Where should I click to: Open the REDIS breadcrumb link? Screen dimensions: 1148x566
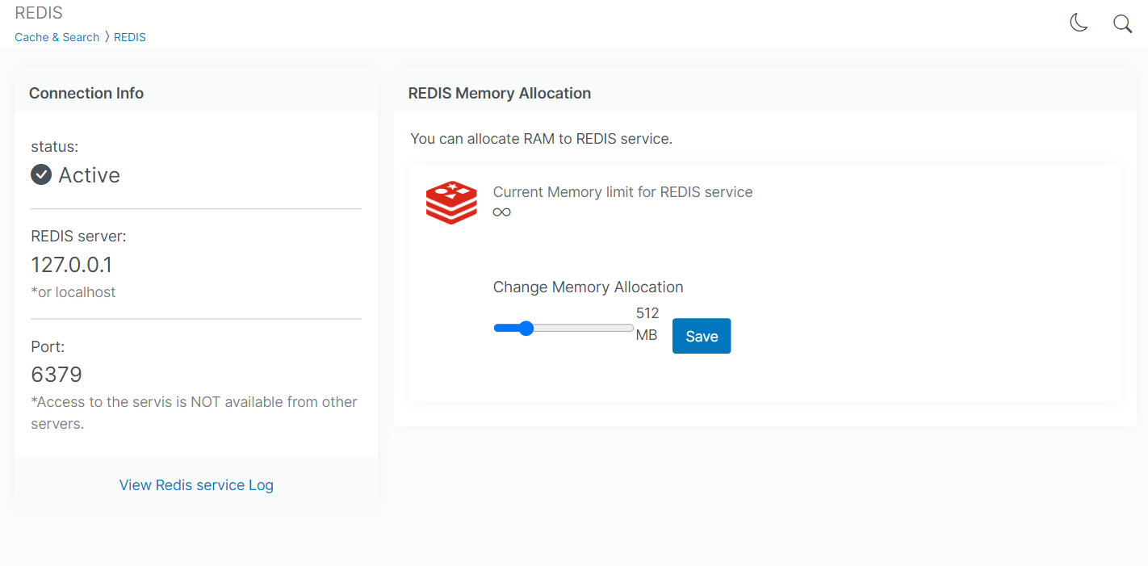pos(130,37)
